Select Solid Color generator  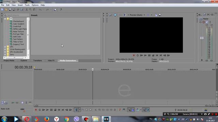[17, 37]
